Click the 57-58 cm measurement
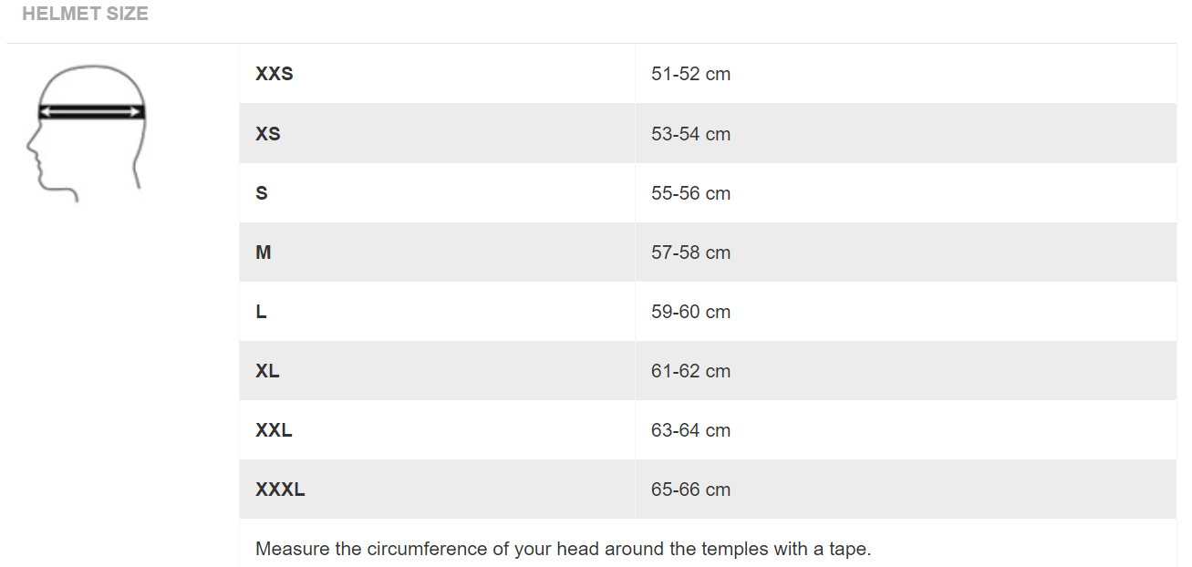Image resolution: width=1192 pixels, height=567 pixels. (x=690, y=253)
